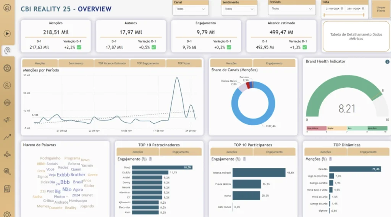The height and width of the screenshot is (217, 391).
Task: Click the Data date range slider
Action: (345, 14)
